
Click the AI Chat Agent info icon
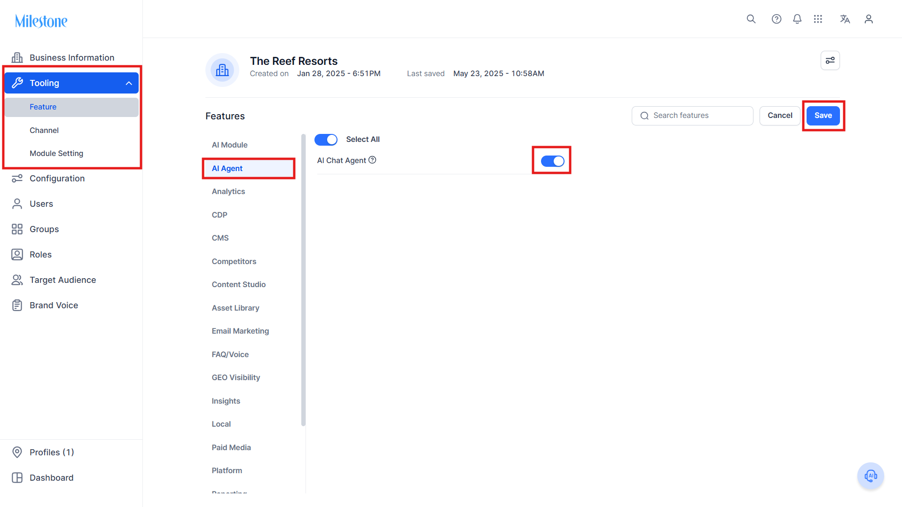pyautogui.click(x=372, y=160)
